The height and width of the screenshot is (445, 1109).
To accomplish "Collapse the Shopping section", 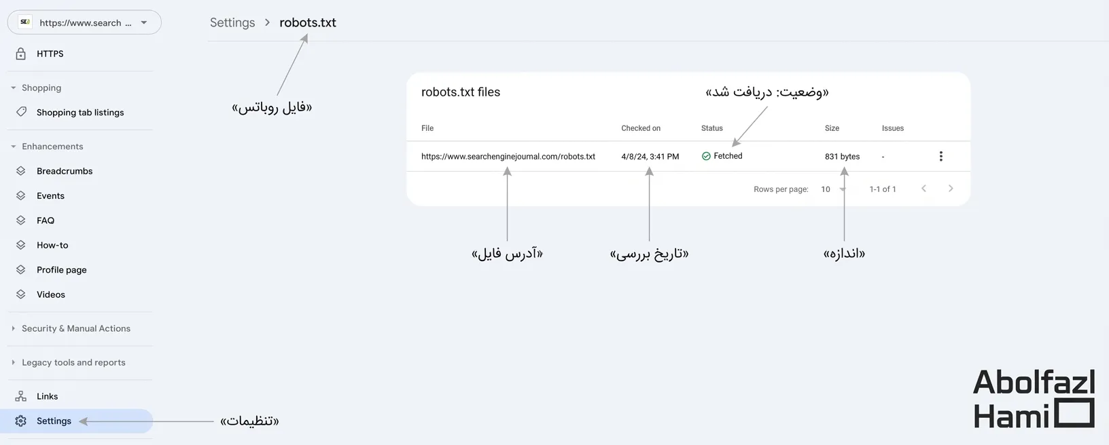I will coord(14,88).
